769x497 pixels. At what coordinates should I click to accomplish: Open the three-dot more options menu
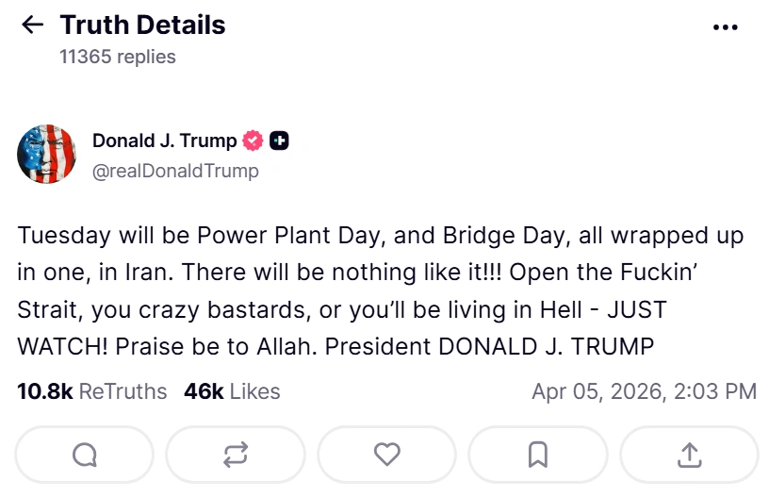coord(725,27)
